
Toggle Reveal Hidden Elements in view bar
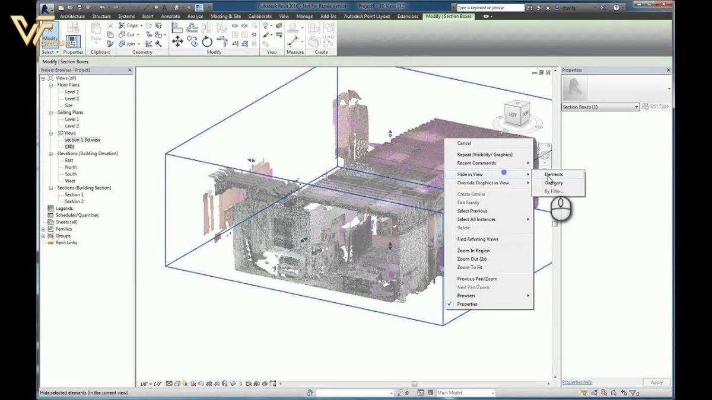pos(240,382)
